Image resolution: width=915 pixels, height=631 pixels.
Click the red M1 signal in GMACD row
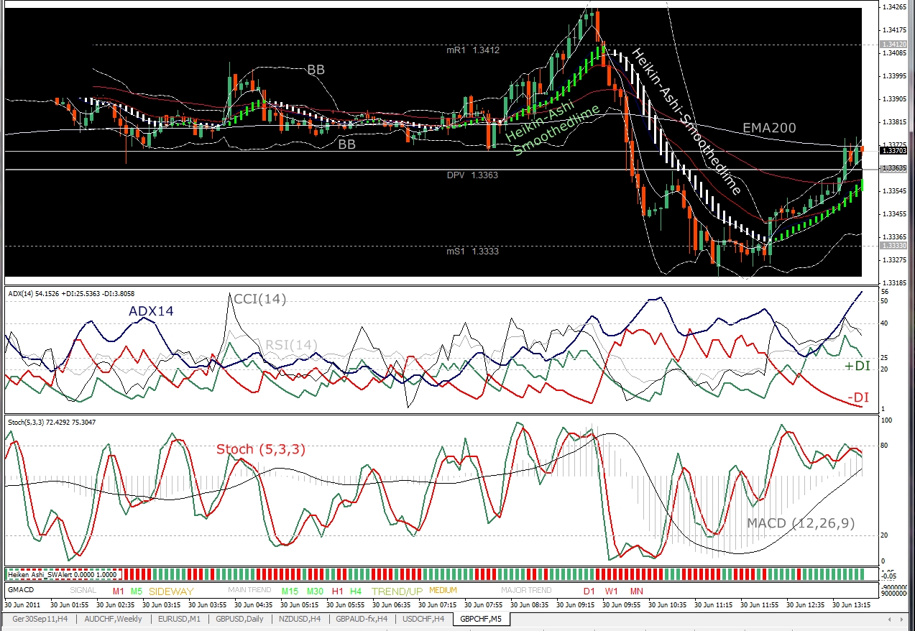119,591
